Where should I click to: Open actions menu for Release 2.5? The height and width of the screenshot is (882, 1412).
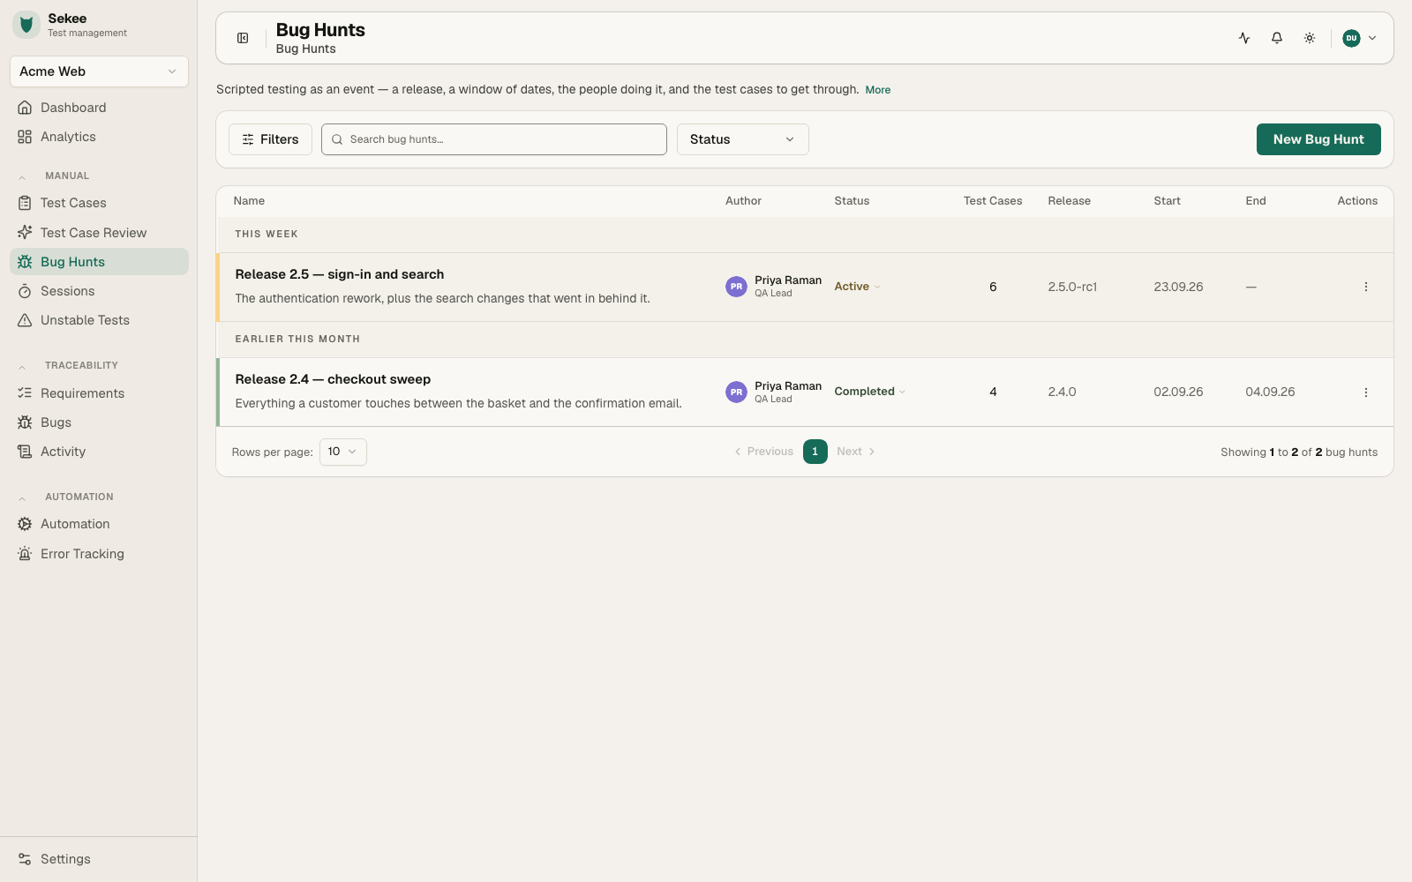1365,287
